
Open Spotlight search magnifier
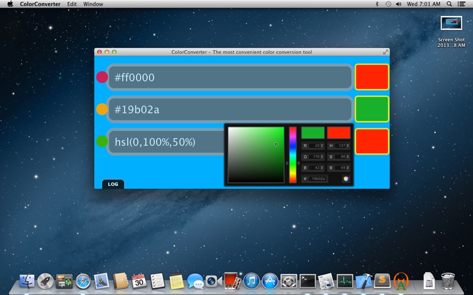click(x=449, y=4)
